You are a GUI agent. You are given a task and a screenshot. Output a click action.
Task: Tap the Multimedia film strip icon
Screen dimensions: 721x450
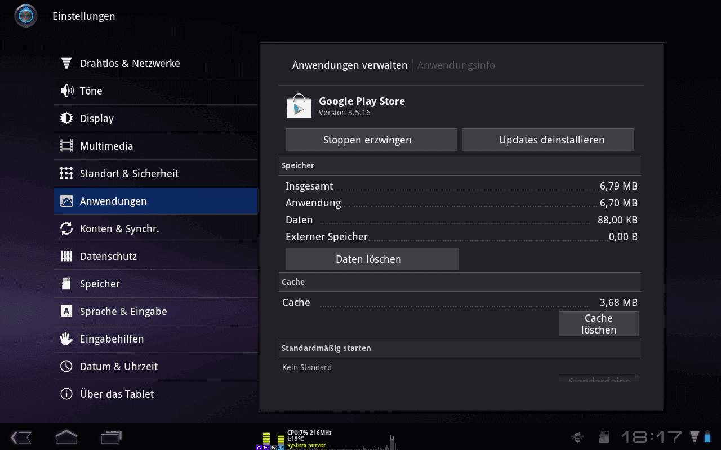(x=66, y=146)
